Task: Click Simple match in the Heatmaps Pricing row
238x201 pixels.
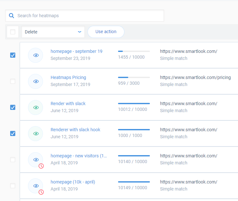Action: pos(174,84)
